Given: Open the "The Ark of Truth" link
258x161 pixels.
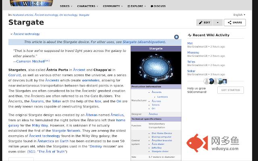Looking at the screenshot, I should coord(52,152).
